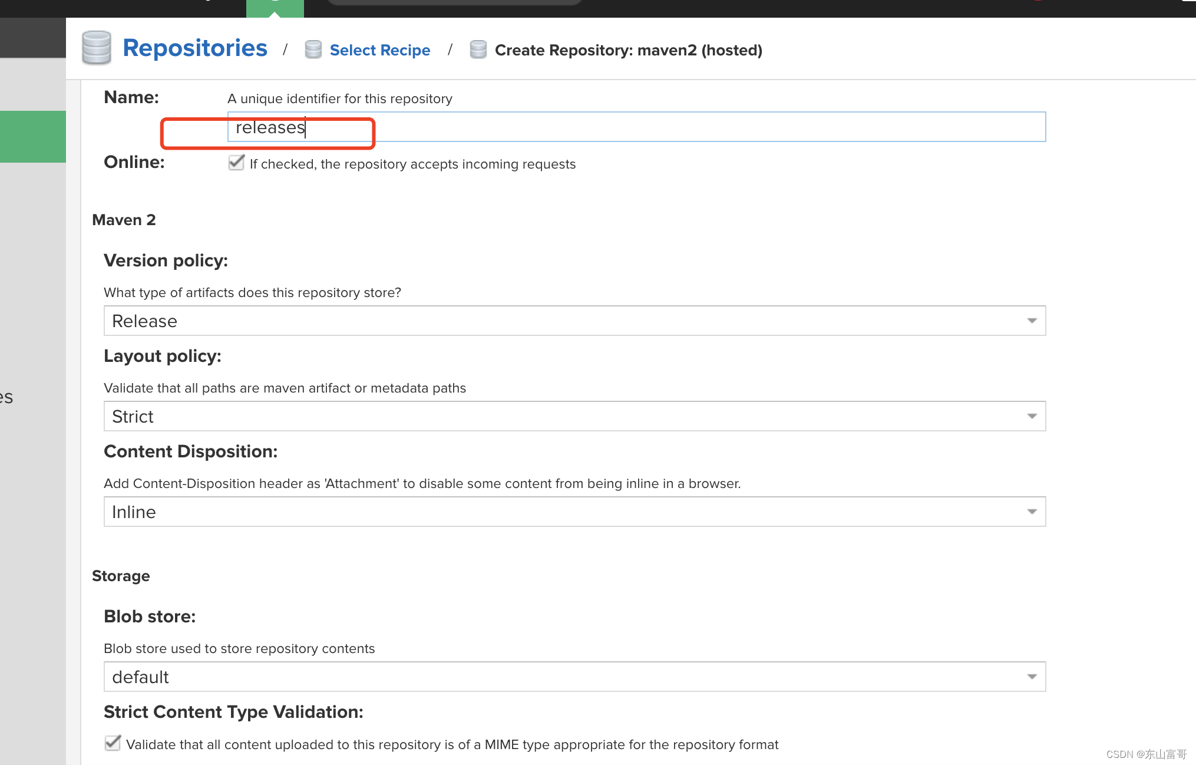1196x765 pixels.
Task: Focus the repository Name input field
Action: [x=636, y=127]
